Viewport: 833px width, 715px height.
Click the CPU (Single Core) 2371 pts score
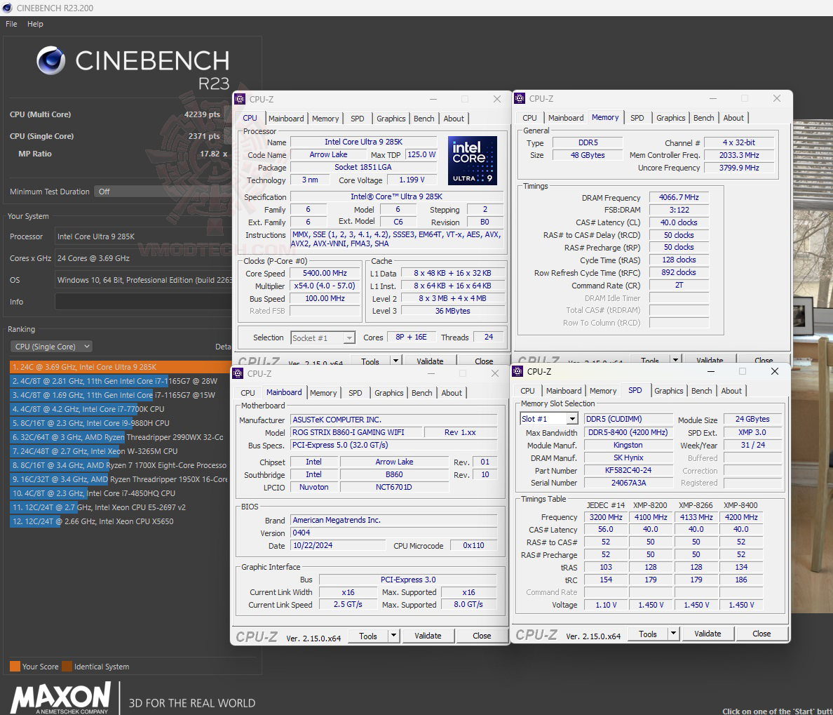click(x=204, y=136)
